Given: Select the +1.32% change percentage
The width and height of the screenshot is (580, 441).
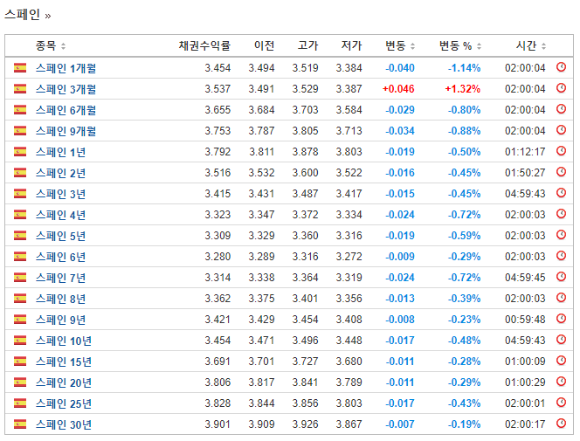Looking at the screenshot, I should click(462, 89).
